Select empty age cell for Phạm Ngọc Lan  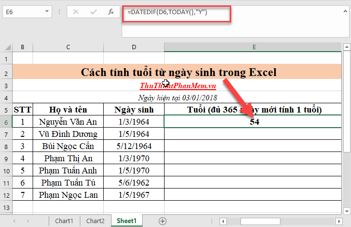coord(253,195)
